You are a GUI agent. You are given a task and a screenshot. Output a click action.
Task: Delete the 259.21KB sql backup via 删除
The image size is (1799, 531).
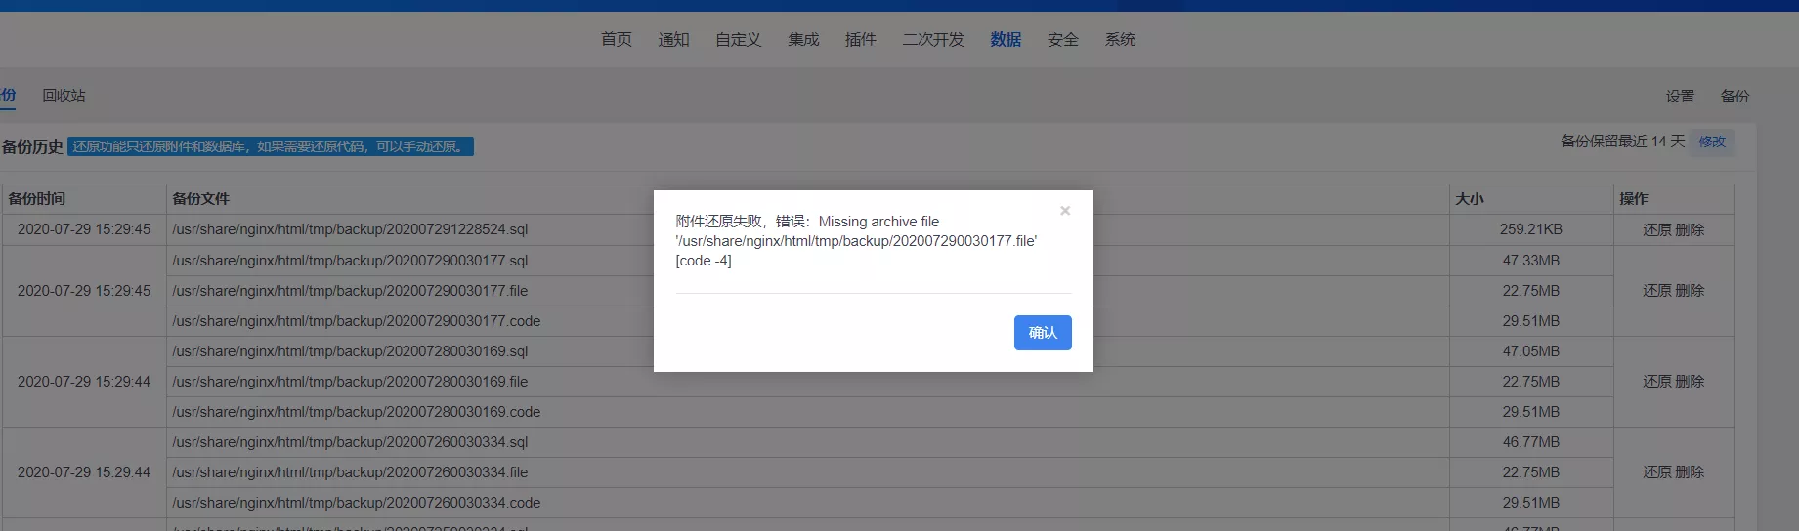[1690, 229]
